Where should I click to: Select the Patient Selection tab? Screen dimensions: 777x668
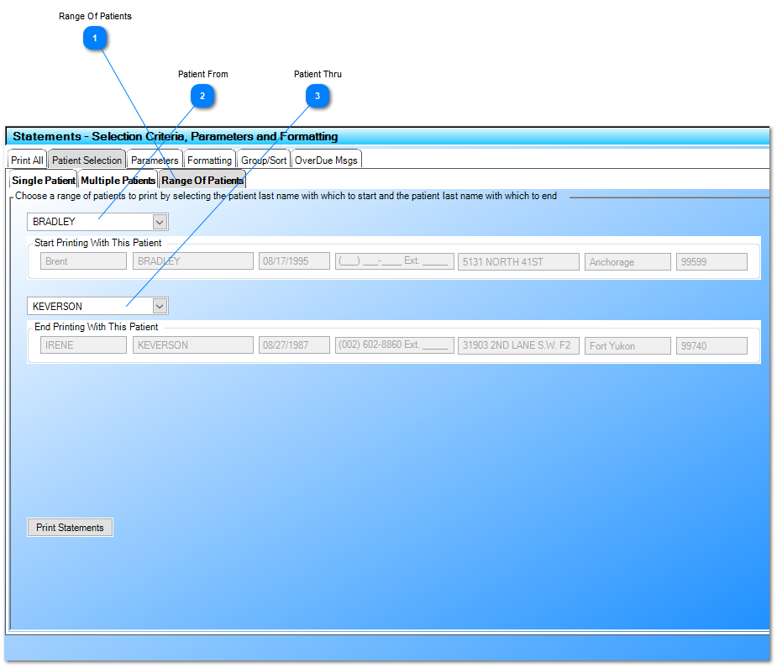87,160
